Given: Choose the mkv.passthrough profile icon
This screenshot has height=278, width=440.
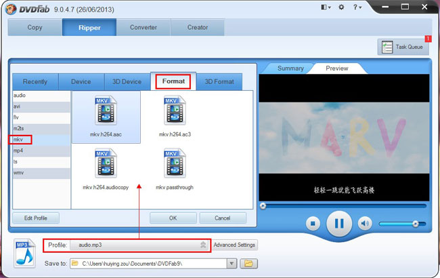Looking at the screenshot, I should (x=175, y=163).
